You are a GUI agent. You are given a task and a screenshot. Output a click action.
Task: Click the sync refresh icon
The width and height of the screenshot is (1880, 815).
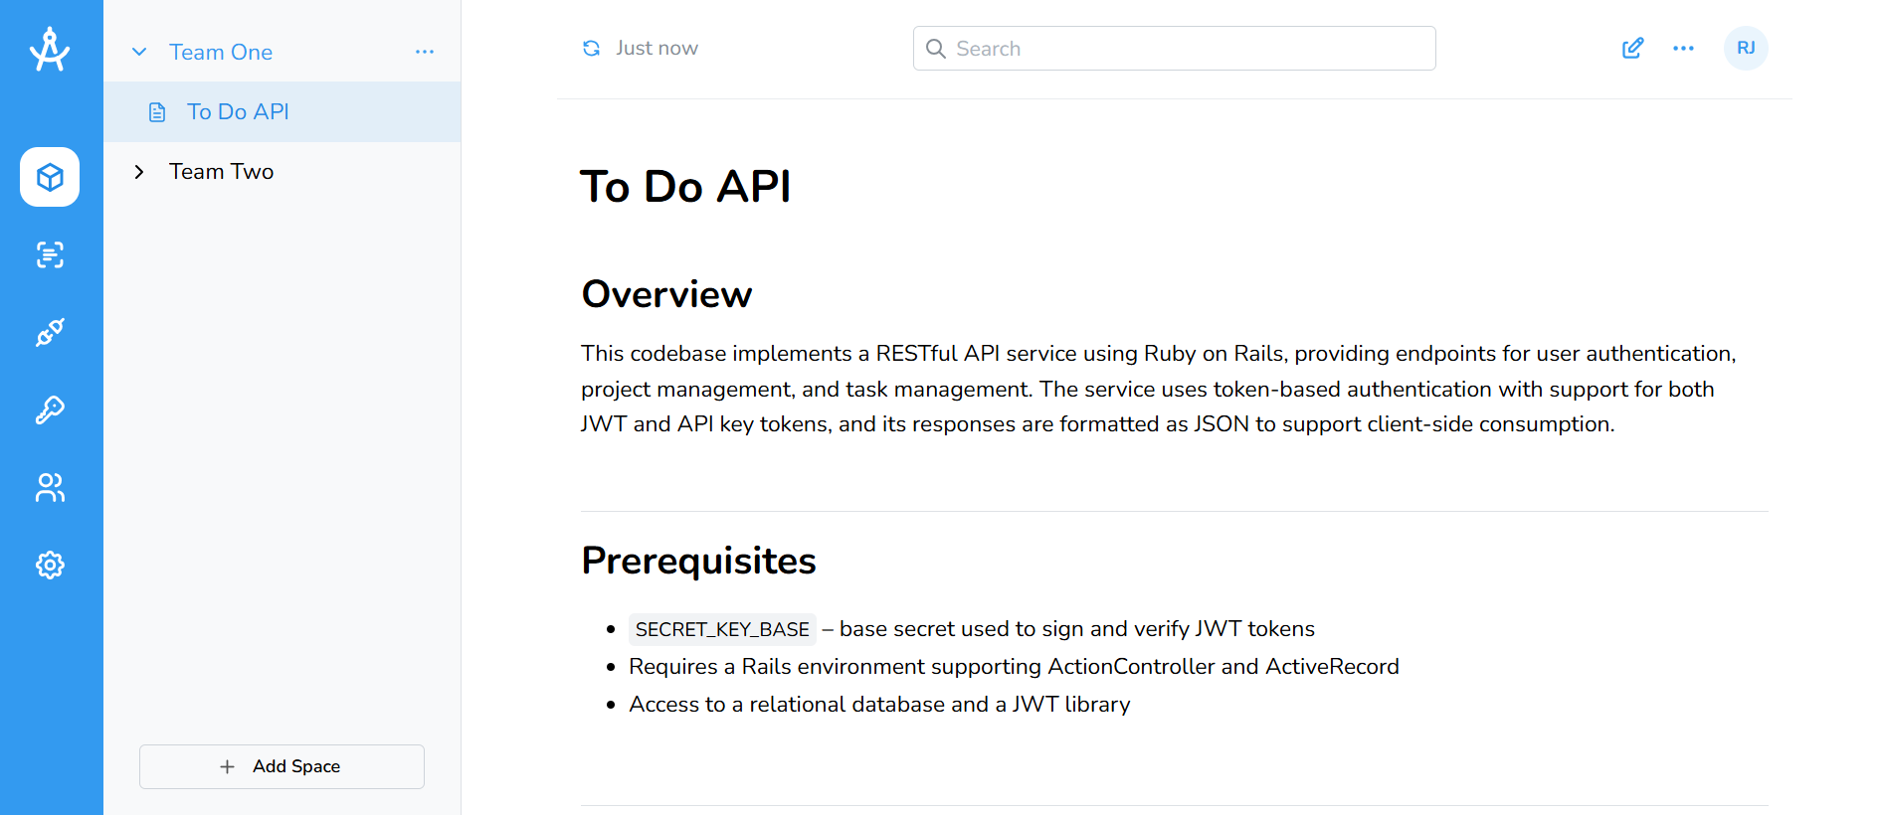click(591, 49)
